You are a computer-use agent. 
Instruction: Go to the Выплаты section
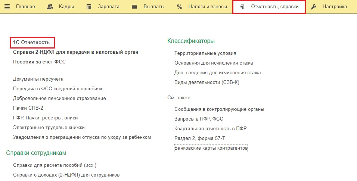point(154,7)
